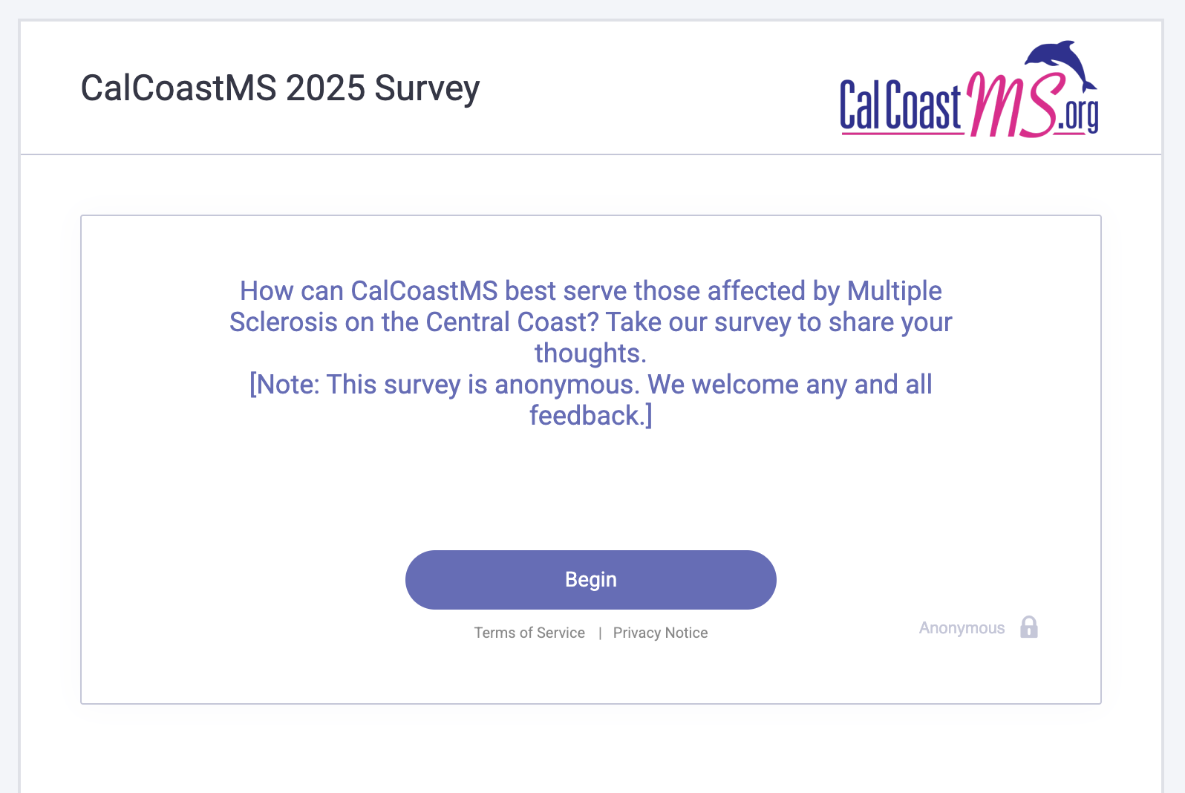The image size is (1185, 793).
Task: Open the Privacy Notice link
Action: (x=660, y=633)
